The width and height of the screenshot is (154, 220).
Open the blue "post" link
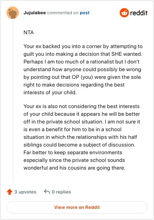(85, 13)
